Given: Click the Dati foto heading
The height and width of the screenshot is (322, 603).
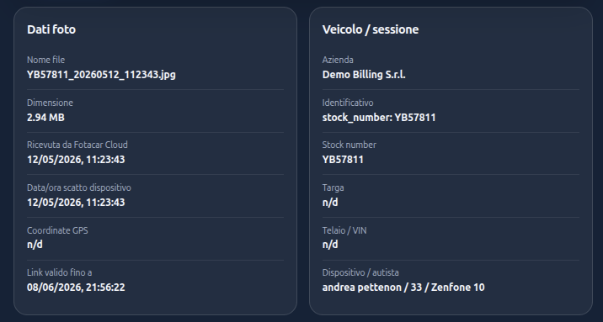Looking at the screenshot, I should click(x=51, y=29).
